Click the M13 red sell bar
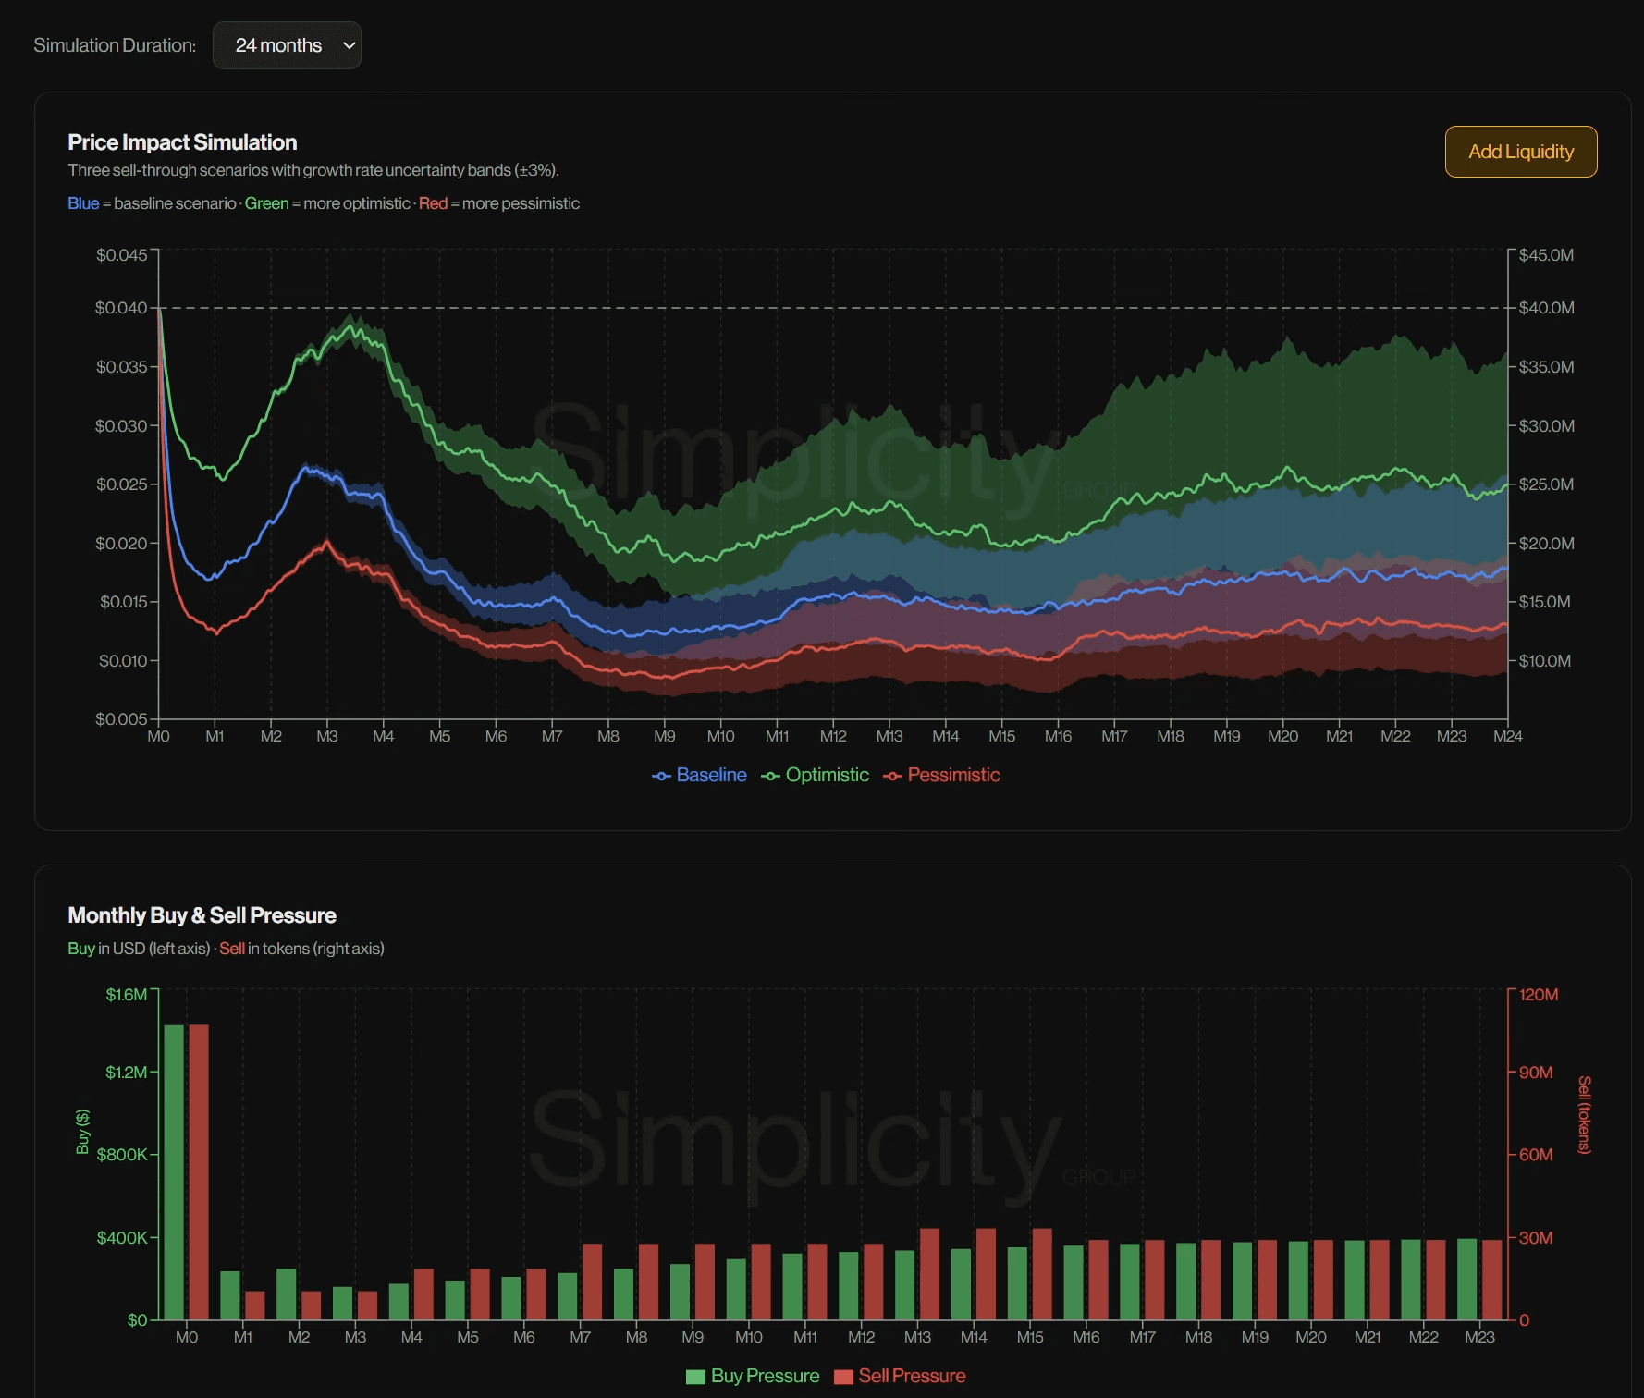 click(x=930, y=1274)
